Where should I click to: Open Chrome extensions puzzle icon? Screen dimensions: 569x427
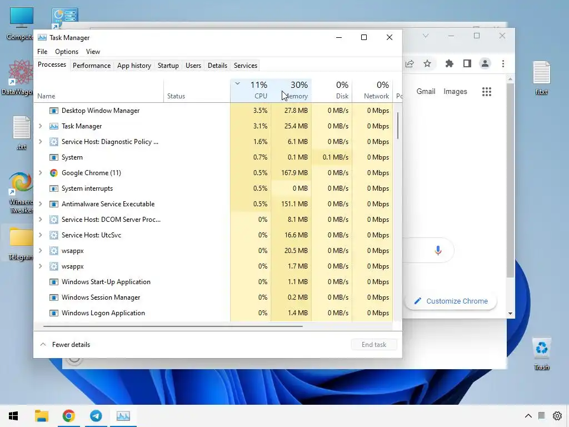click(449, 63)
